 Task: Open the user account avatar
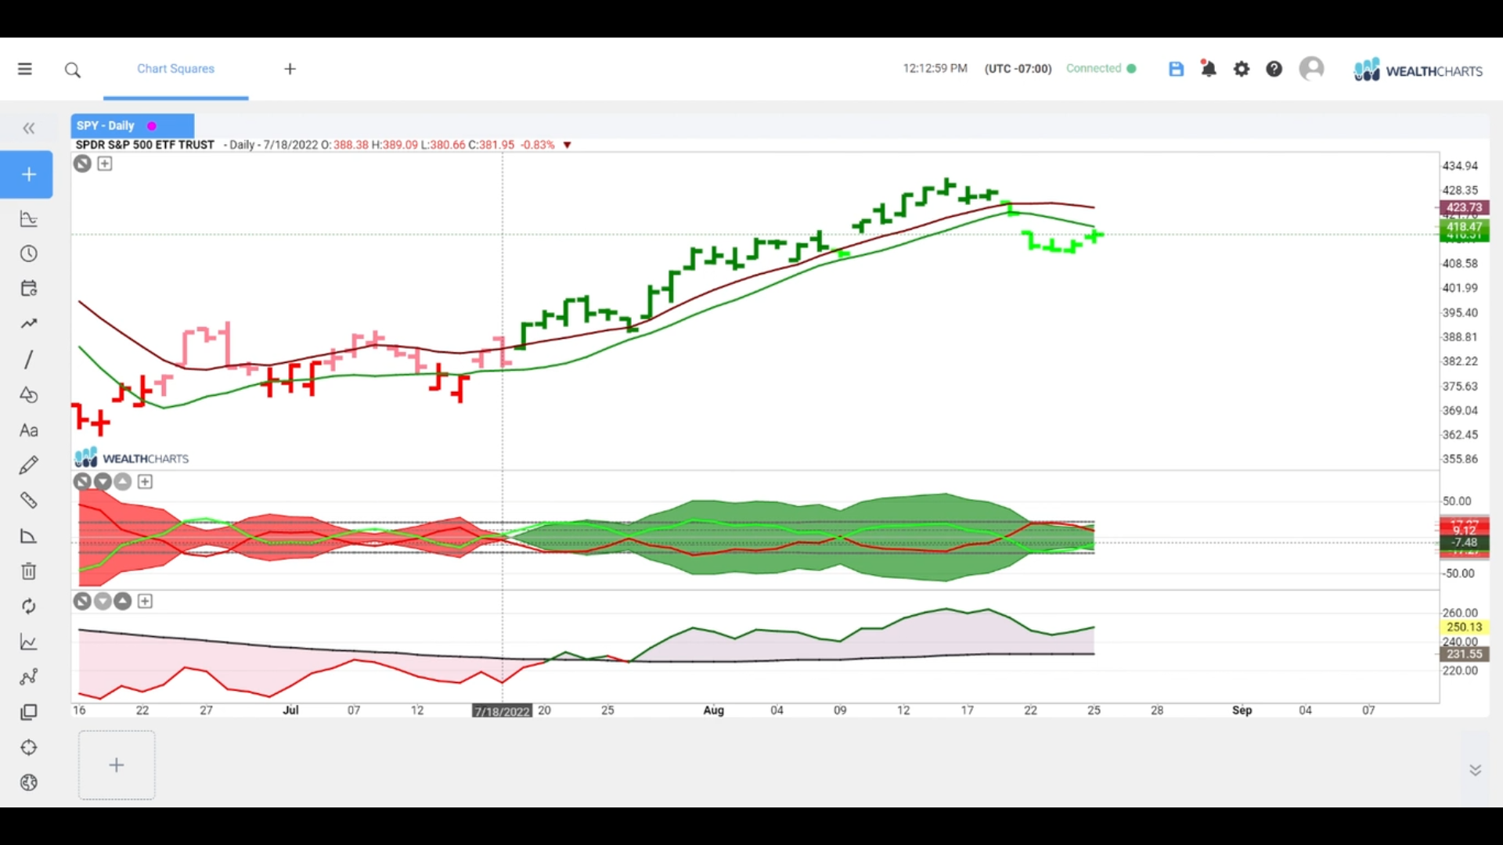click(1311, 69)
